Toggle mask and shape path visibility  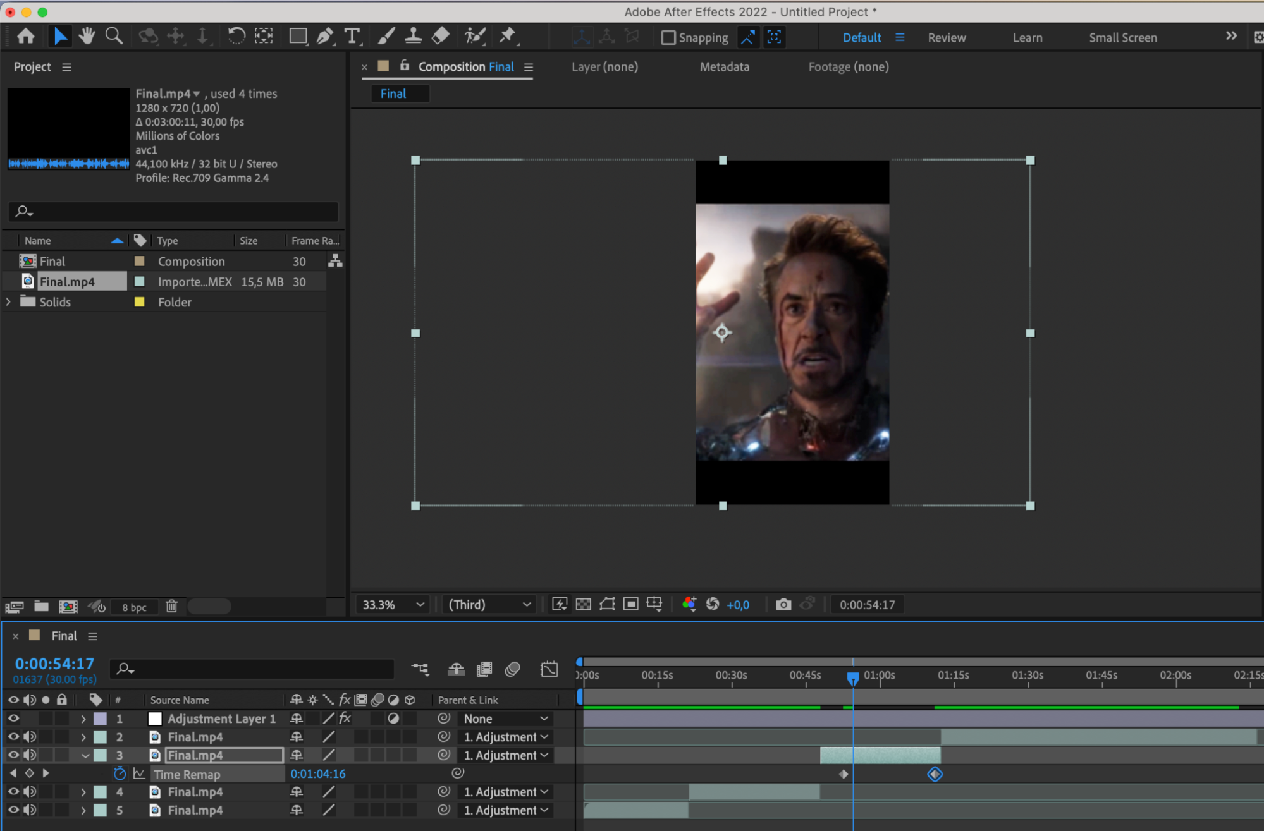(x=607, y=605)
